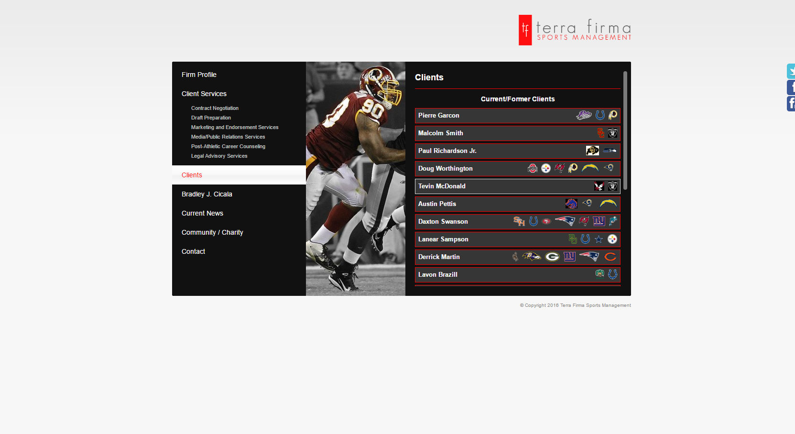Open the Contract Negotiation service link
The width and height of the screenshot is (795, 434).
click(215, 108)
